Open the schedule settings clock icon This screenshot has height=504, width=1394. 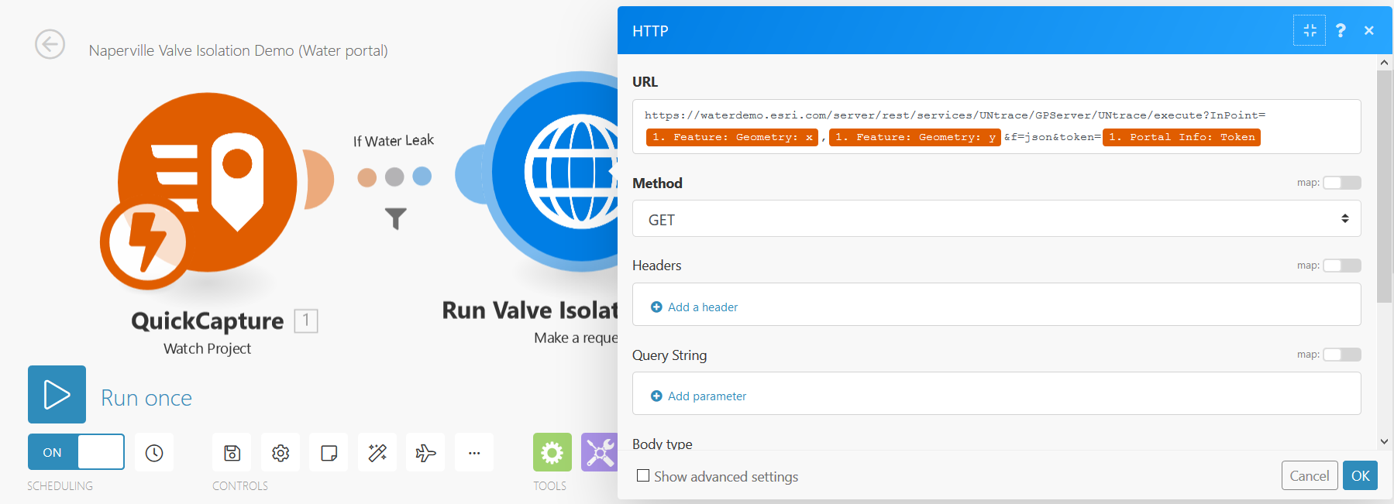pos(154,453)
